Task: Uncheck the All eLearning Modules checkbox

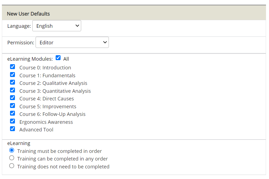Action: 58,58
